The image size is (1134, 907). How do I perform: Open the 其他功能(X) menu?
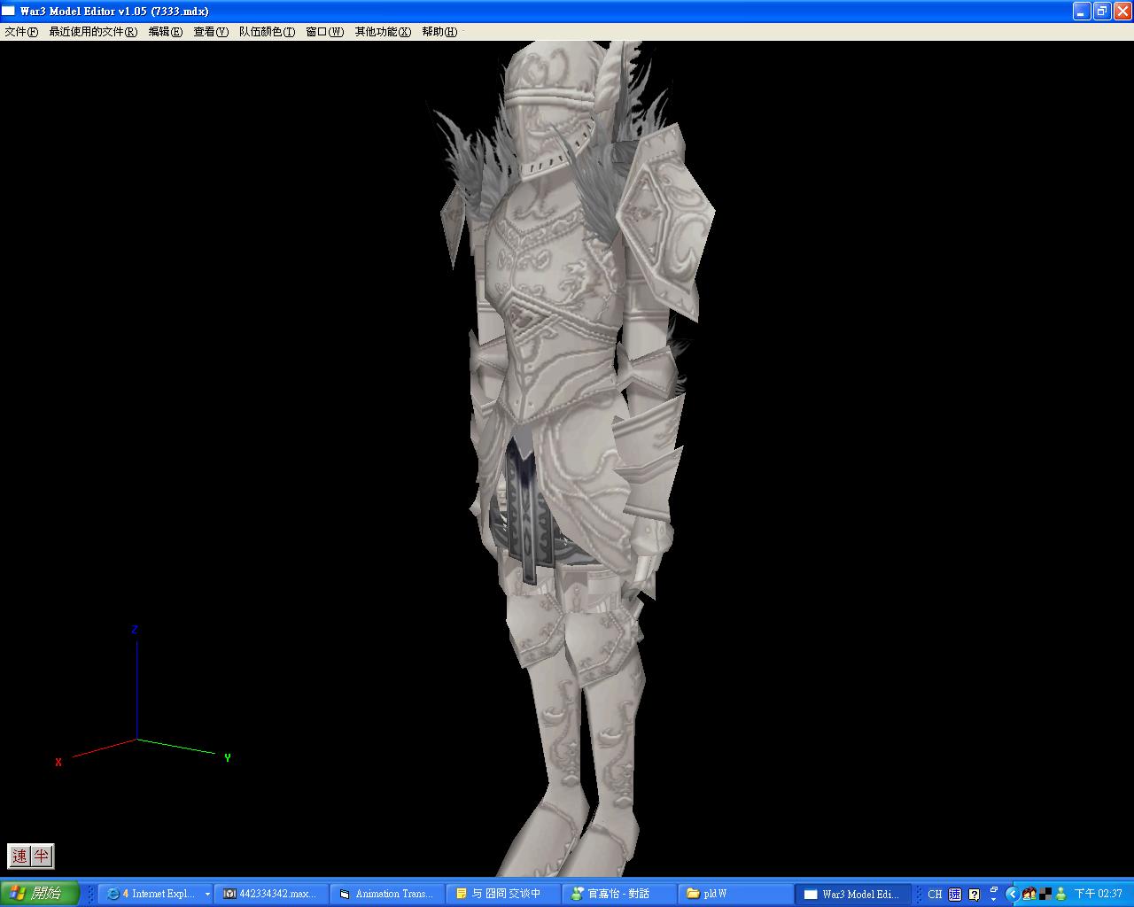click(x=383, y=32)
